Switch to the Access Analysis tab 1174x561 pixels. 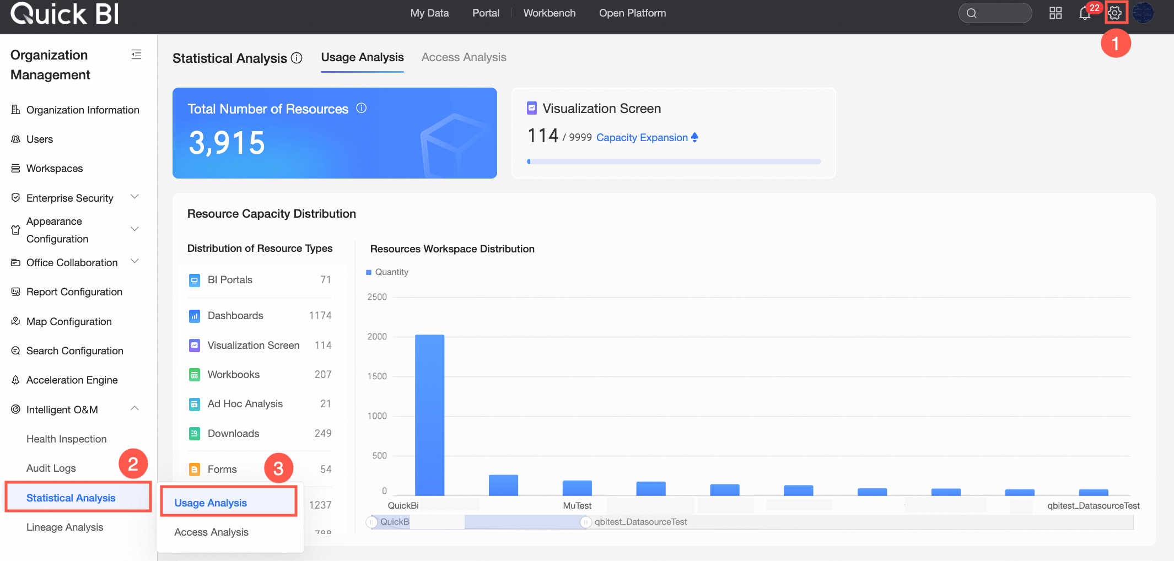464,58
